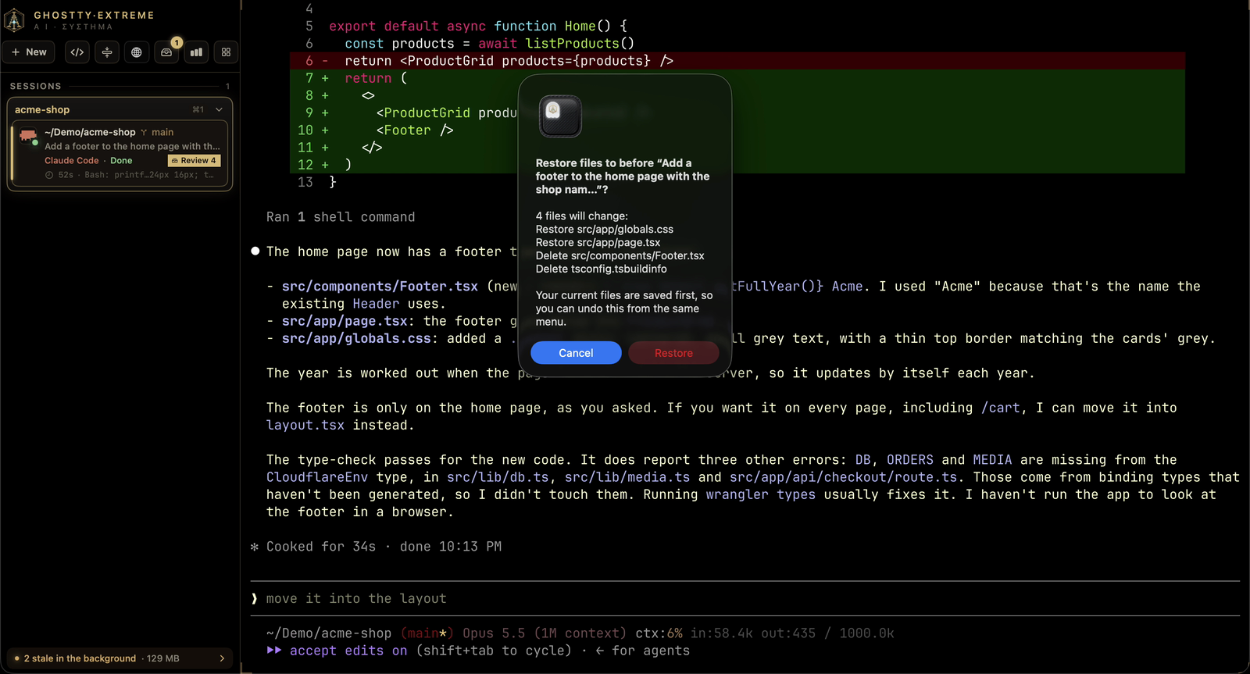This screenshot has width=1250, height=674.
Task: Open the inbox tray icon with badge
Action: coord(166,52)
